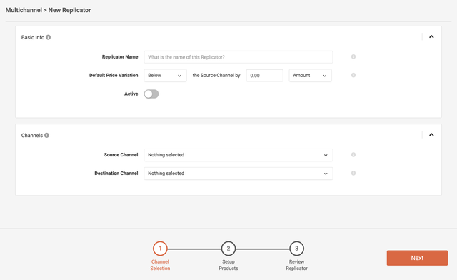Click the Channels heading text

click(31, 135)
